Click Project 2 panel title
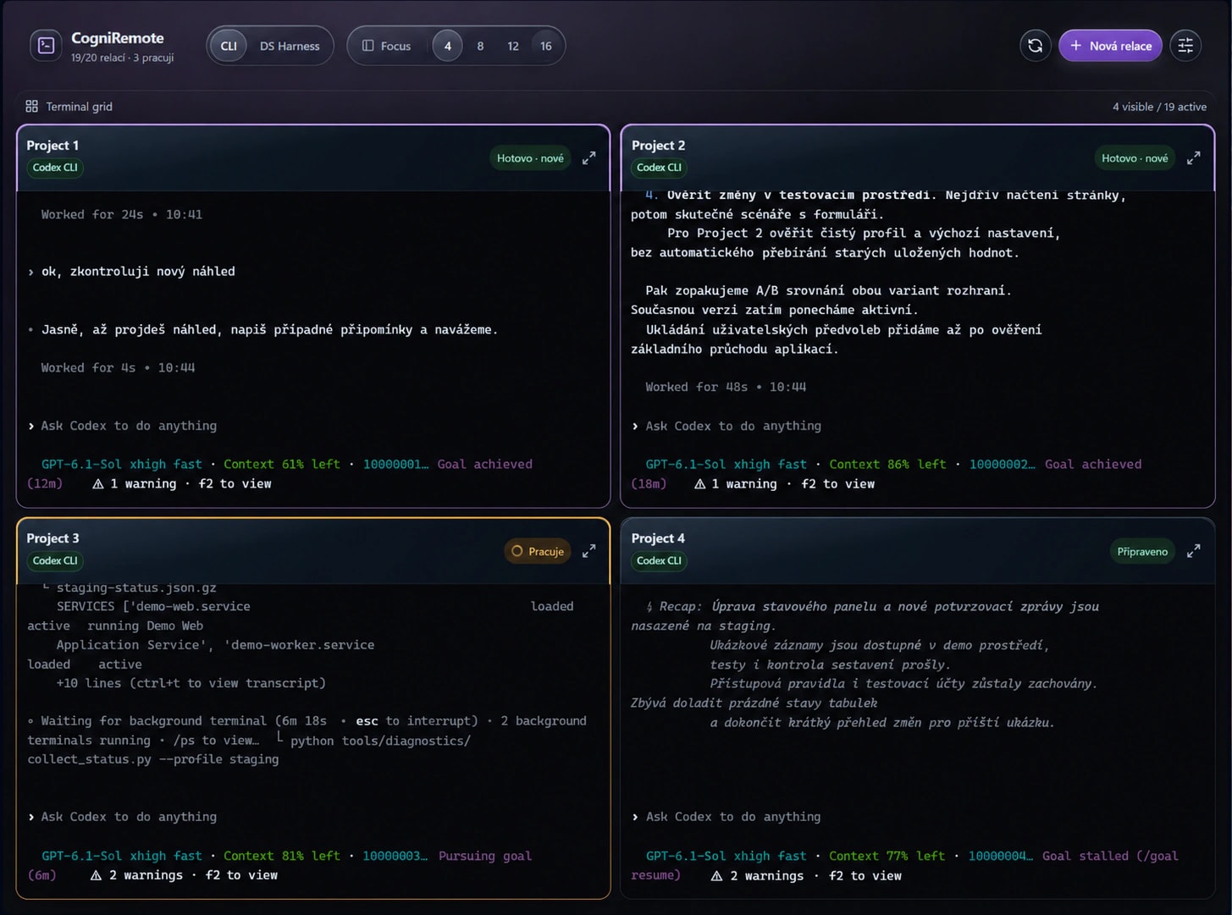1232x915 pixels. click(x=659, y=145)
